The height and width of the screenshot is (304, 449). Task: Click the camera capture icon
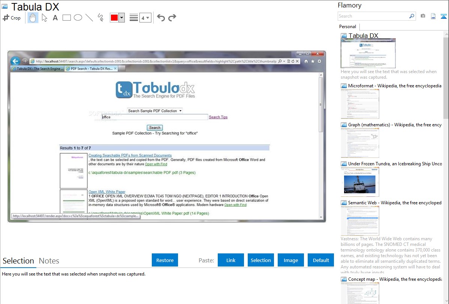[x=423, y=16]
